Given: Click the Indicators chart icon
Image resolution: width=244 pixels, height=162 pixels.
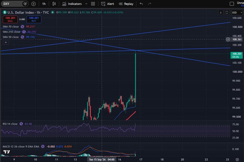Looking at the screenshot, I should [x=64, y=4].
